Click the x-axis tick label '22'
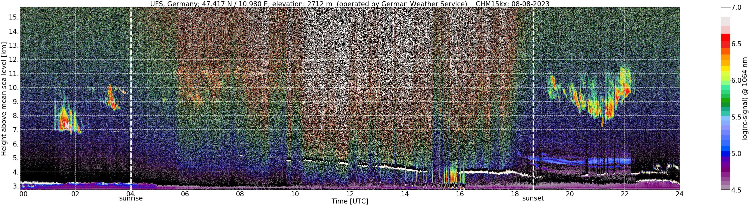This screenshot has width=750, height=206. point(625,193)
